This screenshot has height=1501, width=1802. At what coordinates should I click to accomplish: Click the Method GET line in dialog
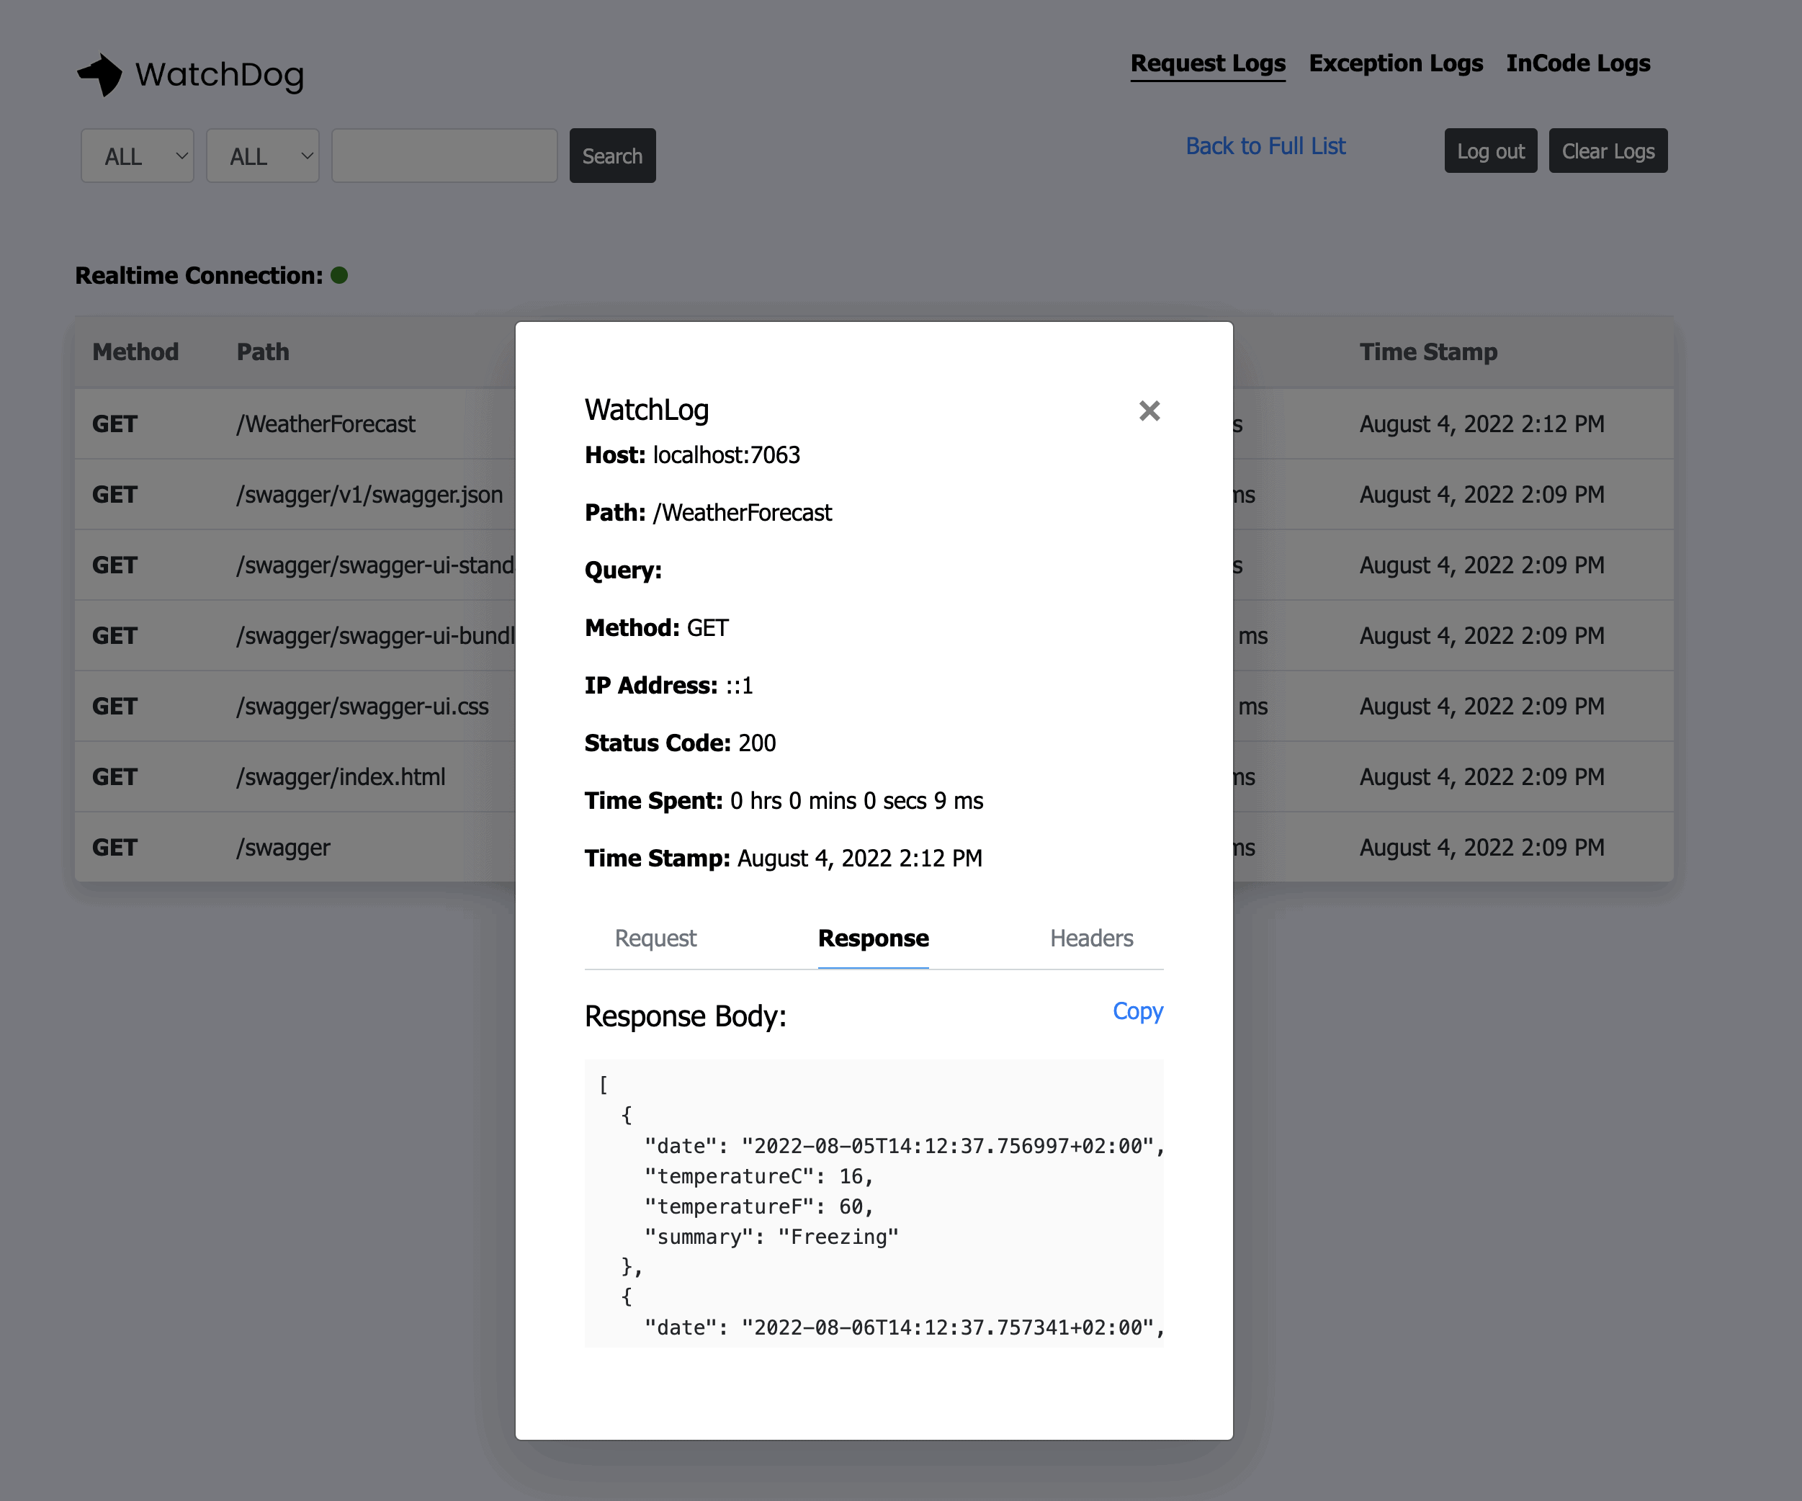656,628
